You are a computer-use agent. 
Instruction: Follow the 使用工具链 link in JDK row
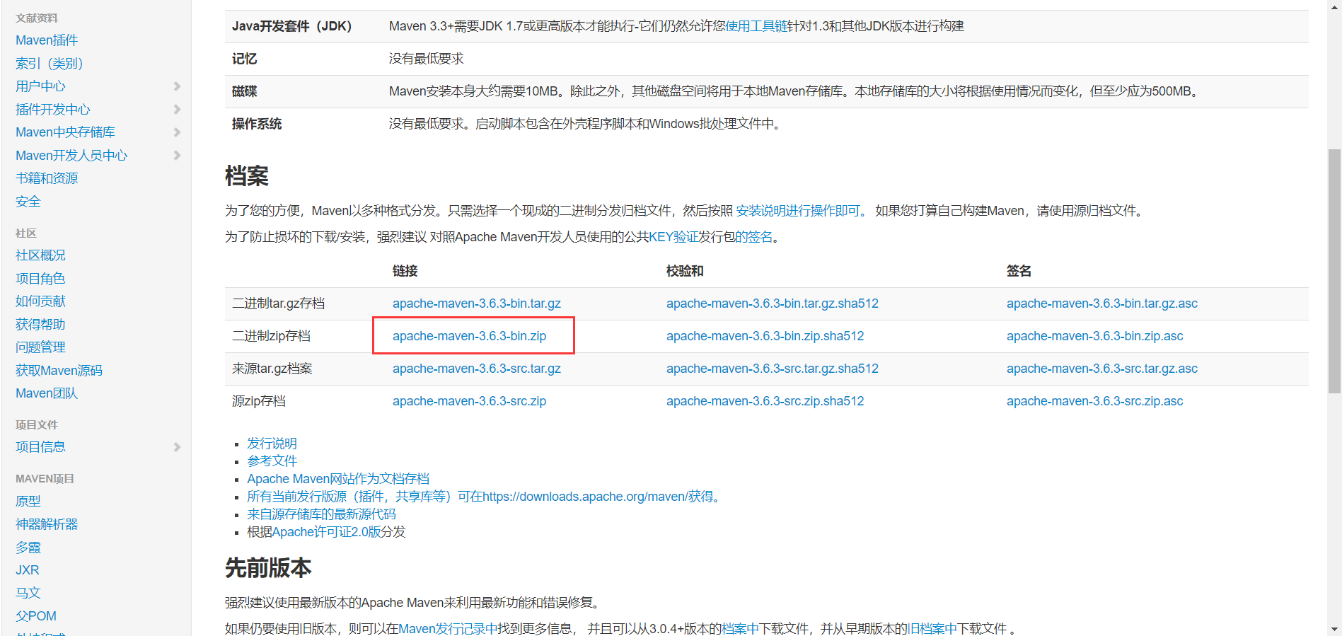click(x=756, y=26)
